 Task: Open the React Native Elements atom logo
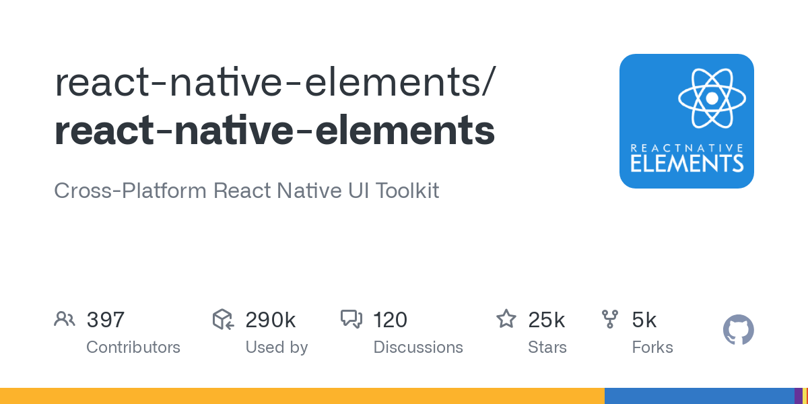686,121
